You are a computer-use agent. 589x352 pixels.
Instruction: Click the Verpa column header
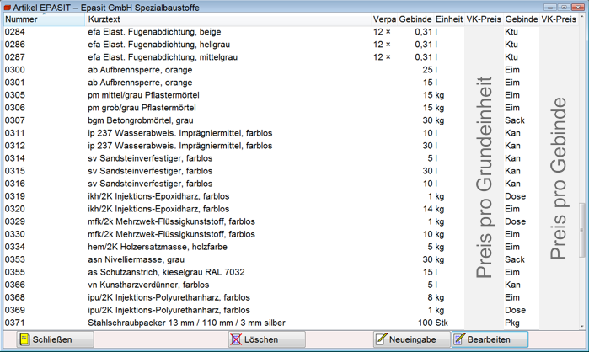(384, 19)
